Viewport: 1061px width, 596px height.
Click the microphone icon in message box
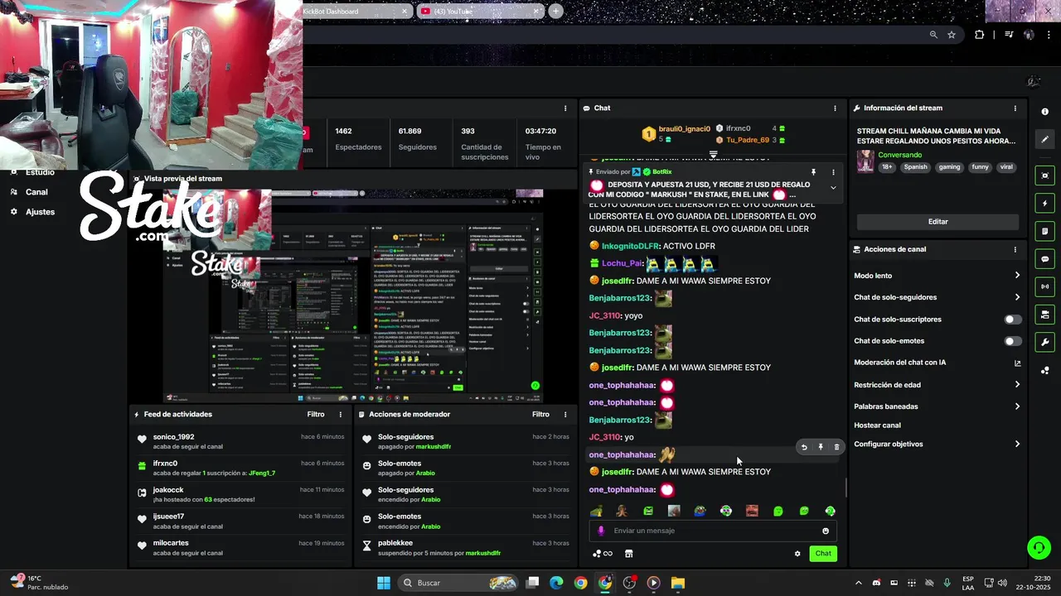click(x=601, y=531)
